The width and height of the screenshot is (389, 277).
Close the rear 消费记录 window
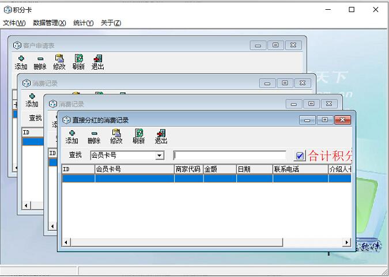coord(303,83)
